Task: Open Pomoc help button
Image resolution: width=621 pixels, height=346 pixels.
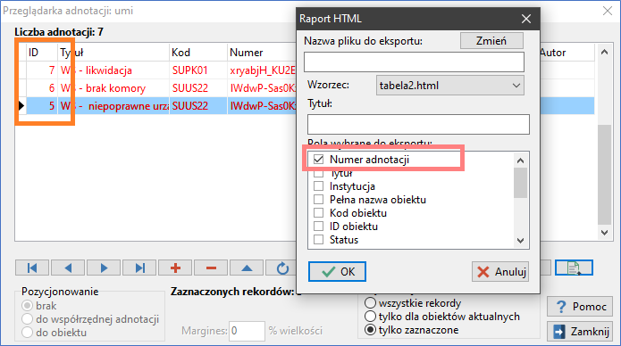Action: pos(580,307)
